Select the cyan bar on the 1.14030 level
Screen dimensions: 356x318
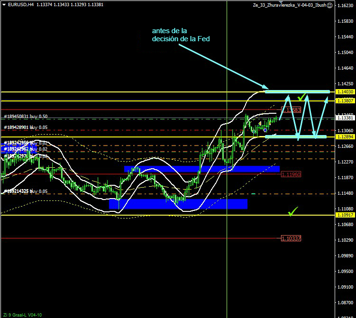(x=297, y=91)
